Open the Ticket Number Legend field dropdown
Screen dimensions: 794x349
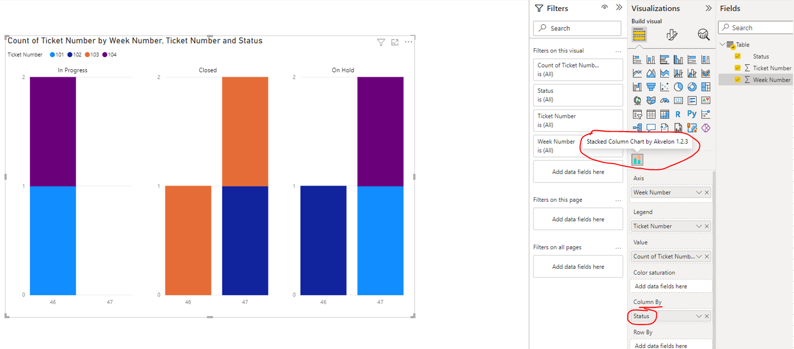699,226
